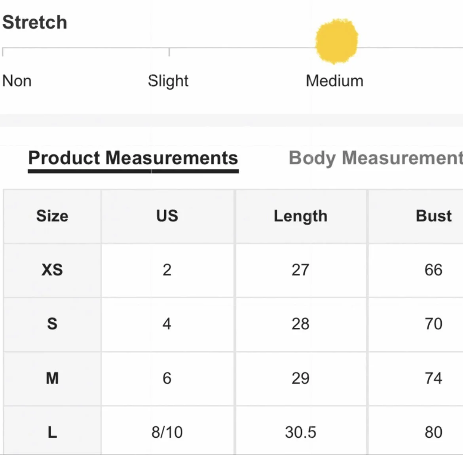The image size is (463, 455).
Task: Click the XS bust value 66
Action: 433,270
